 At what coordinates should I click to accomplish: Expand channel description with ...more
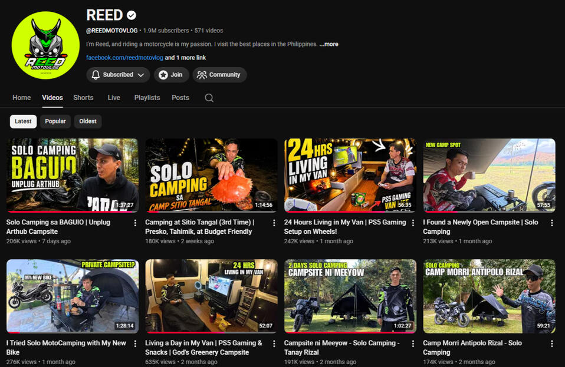coord(329,44)
